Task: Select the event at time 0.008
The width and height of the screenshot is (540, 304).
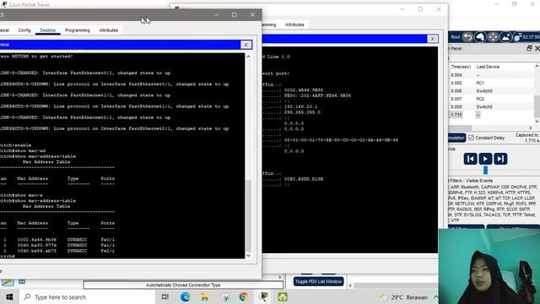Action: (491, 107)
